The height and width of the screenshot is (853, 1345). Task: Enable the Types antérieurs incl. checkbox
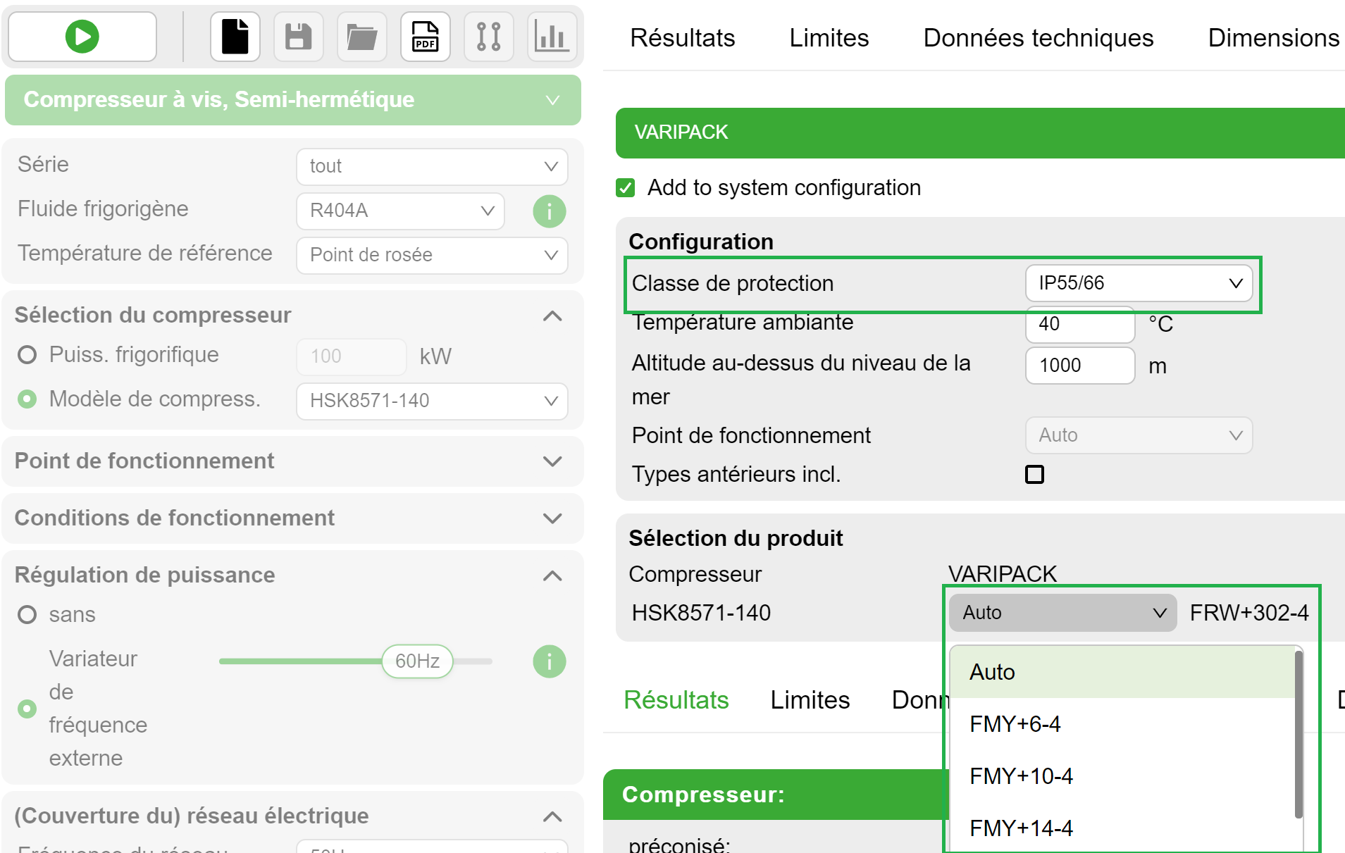1034,474
